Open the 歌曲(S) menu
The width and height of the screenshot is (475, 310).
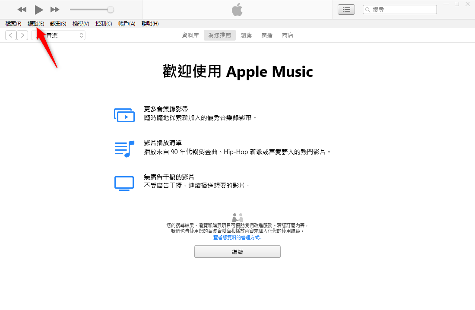[58, 24]
